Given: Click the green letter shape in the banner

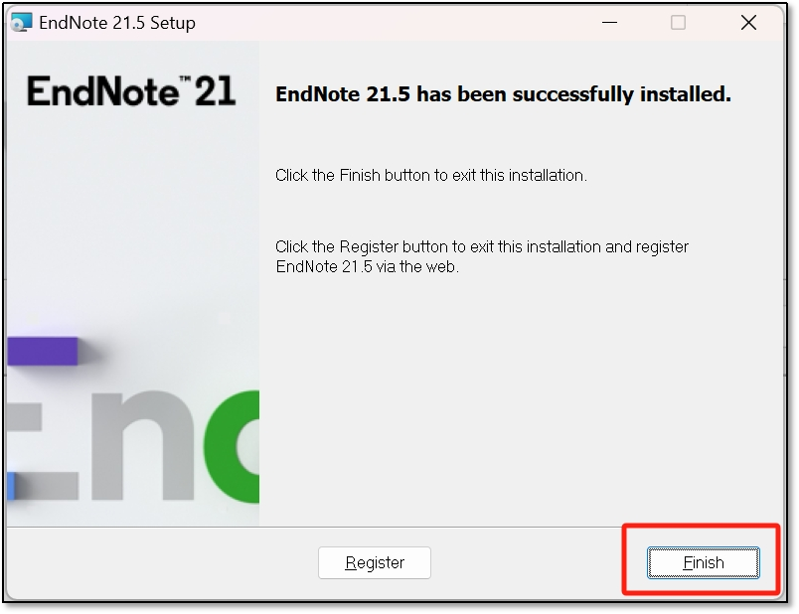Looking at the screenshot, I should coord(232,446).
